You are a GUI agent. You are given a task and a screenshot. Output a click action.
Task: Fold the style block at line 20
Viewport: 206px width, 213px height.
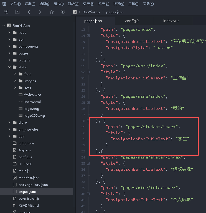click(88, 72)
